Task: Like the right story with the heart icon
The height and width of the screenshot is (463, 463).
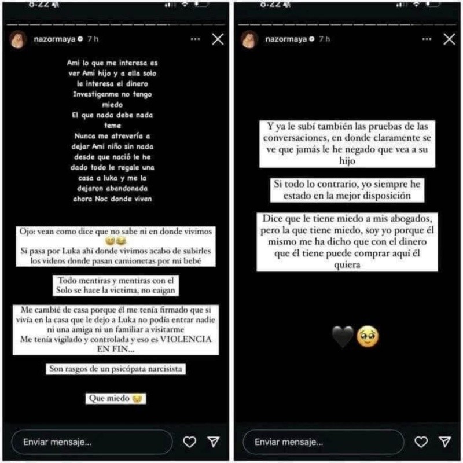Action: 421,442
